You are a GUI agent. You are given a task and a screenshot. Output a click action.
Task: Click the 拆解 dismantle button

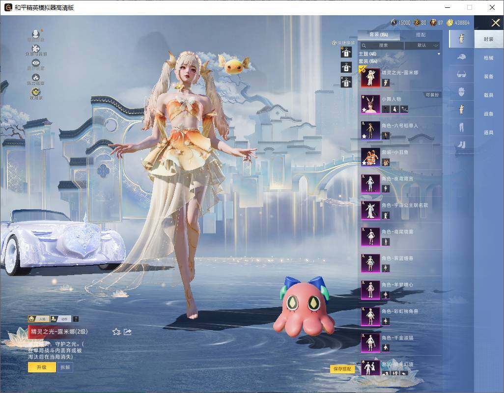click(x=65, y=367)
